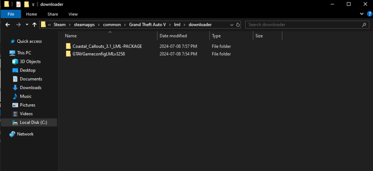Click the Coastal_Callouts folder icon

(x=69, y=46)
